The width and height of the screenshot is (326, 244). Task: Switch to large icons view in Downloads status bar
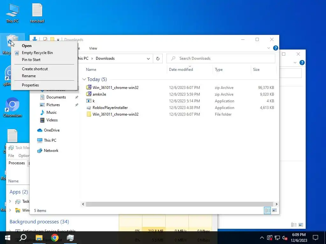pos(274,210)
